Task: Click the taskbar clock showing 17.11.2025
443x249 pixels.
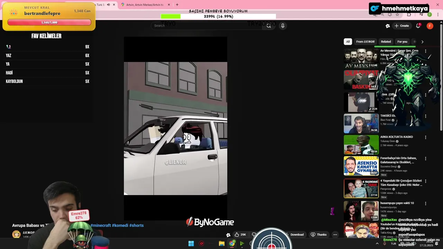Action: (x=426, y=244)
